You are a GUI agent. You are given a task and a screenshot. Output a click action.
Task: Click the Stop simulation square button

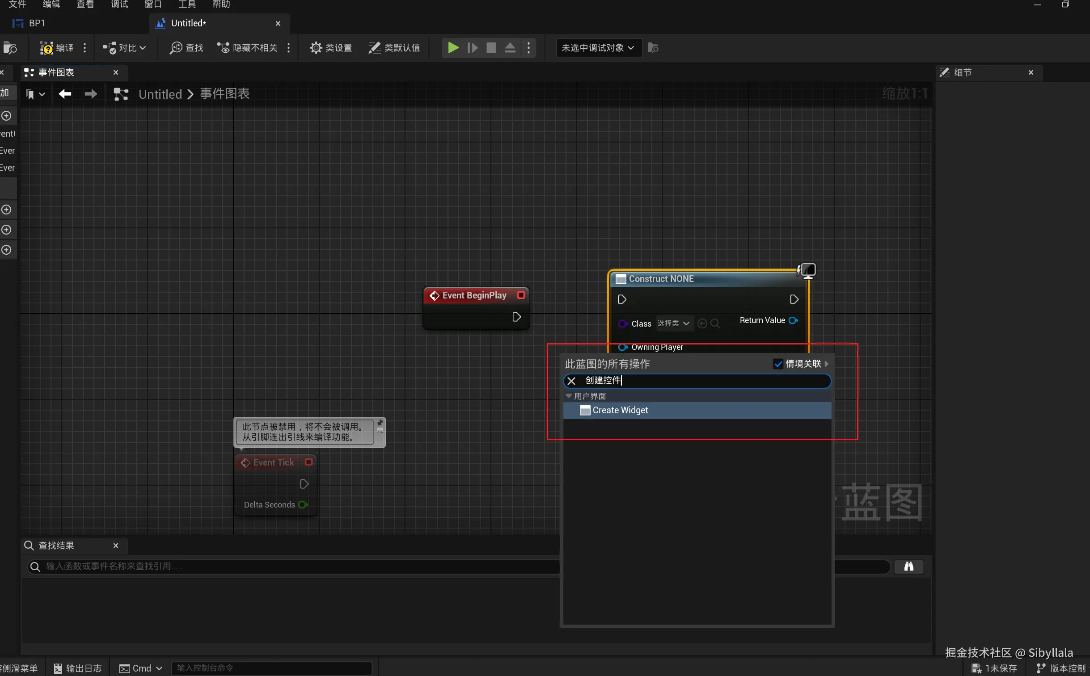[x=491, y=48]
